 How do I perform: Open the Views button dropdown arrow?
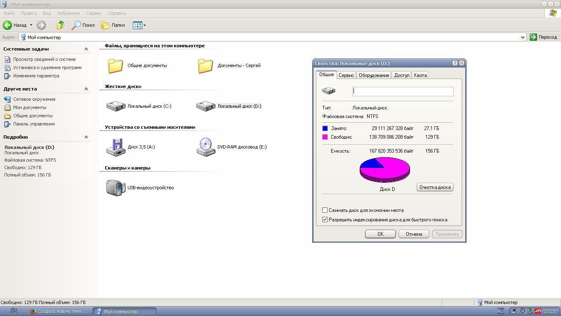[x=144, y=25]
